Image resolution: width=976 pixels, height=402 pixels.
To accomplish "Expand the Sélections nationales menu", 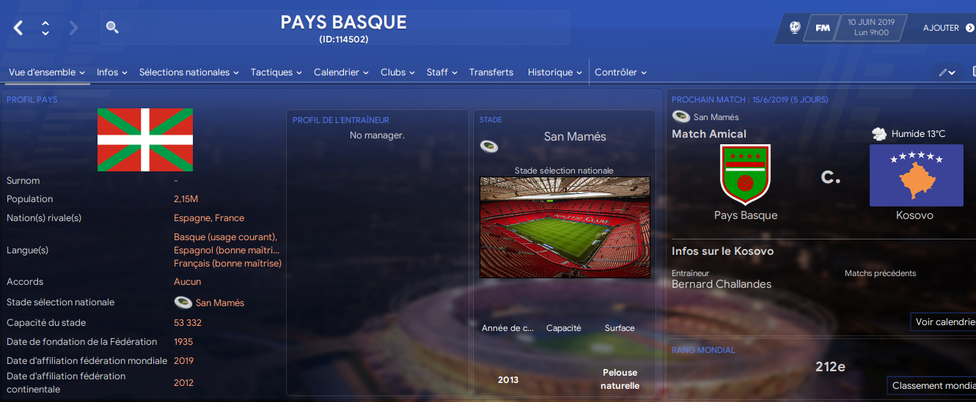I will point(189,72).
